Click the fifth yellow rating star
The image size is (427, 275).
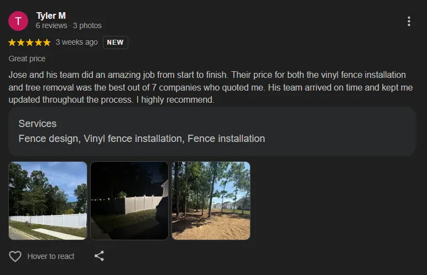(x=46, y=43)
